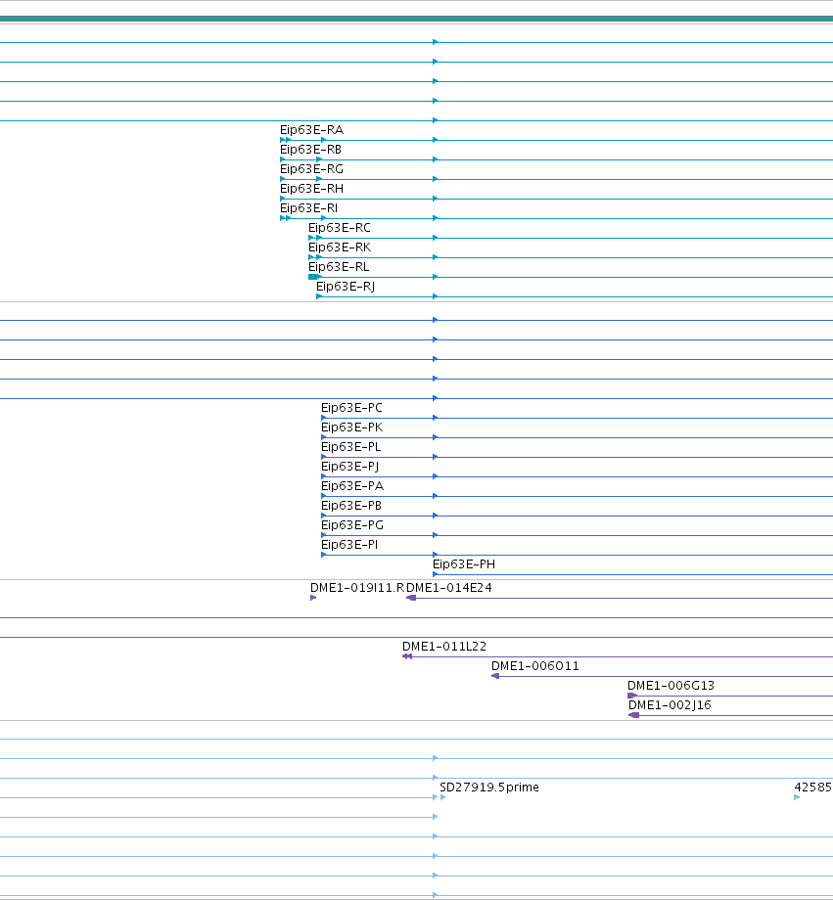Select the DME1-006G13 feature label
The image size is (833, 900).
point(671,686)
